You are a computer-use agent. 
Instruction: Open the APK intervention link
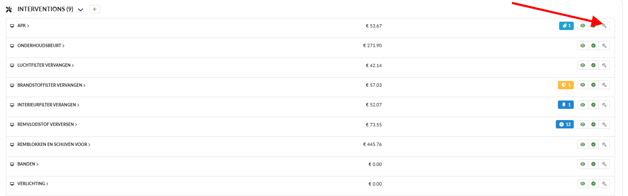click(23, 26)
